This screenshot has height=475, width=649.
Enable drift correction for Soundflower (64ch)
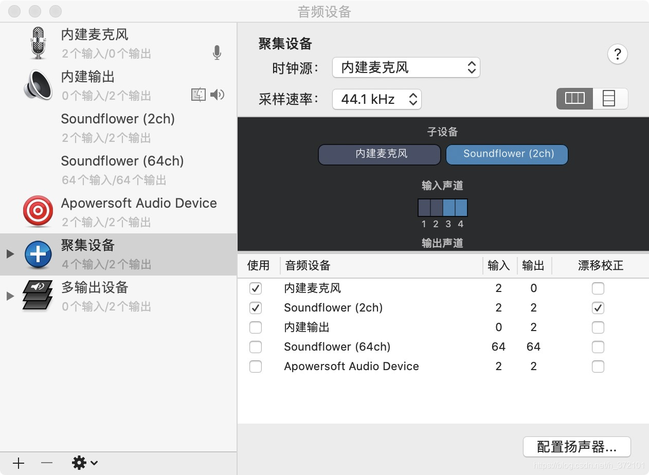(x=598, y=347)
